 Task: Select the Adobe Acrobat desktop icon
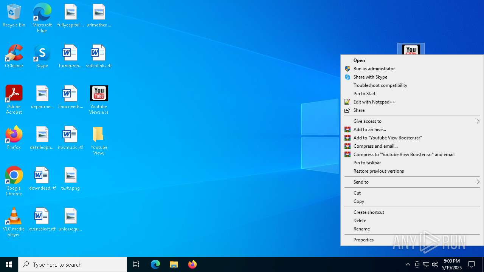pos(14,100)
